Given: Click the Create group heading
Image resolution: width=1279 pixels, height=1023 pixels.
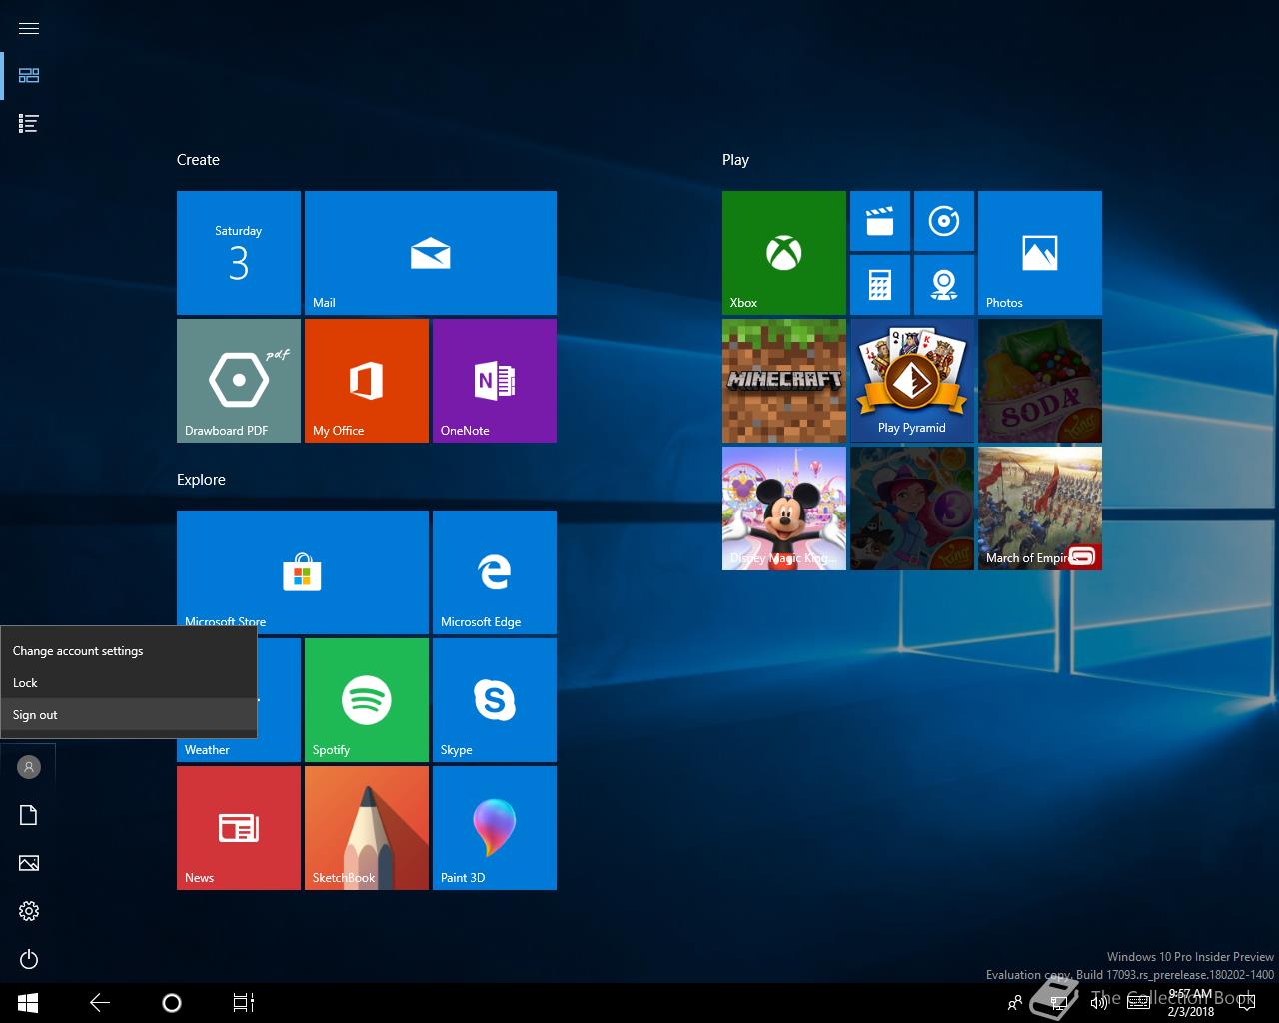Looking at the screenshot, I should [x=198, y=160].
